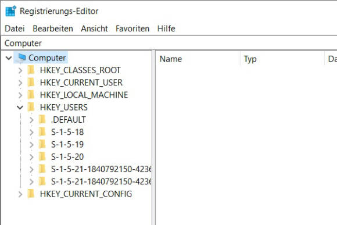Screen dimensions: 337x225
Task: Open the Bearbeiten menu
Action: click(x=53, y=28)
